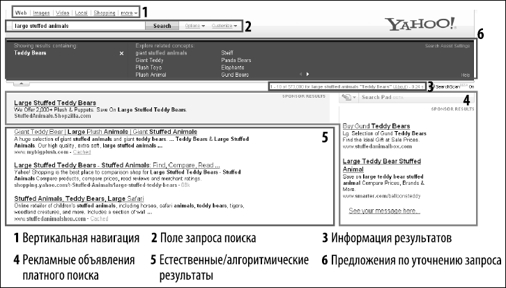This screenshot has height=288, width=506.
Task: Open Help in the Search Assist panel
Action: [x=466, y=75]
